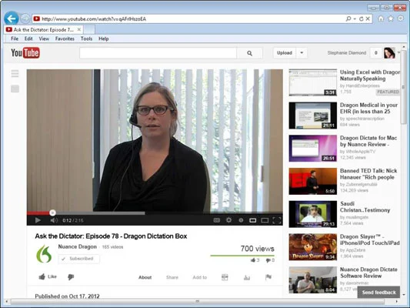The width and height of the screenshot is (410, 308).
Task: Click the thumbs down dislike icon
Action: pyautogui.click(x=71, y=277)
